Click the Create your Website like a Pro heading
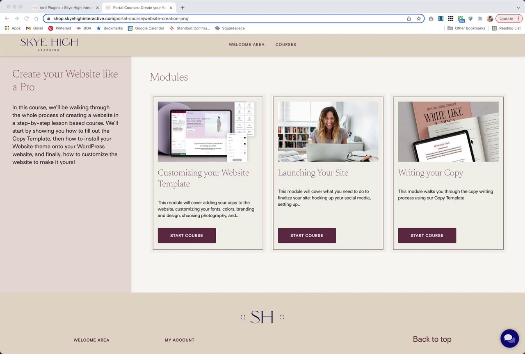Viewport: 525px width, 354px height. pos(65,80)
